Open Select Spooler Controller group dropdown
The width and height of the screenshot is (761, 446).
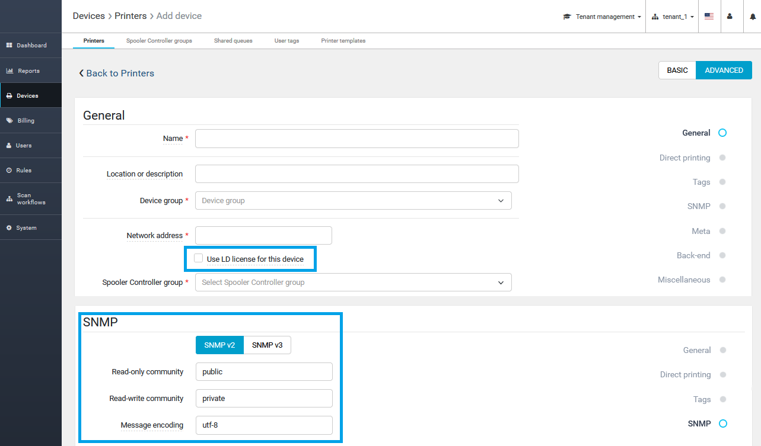click(x=353, y=283)
